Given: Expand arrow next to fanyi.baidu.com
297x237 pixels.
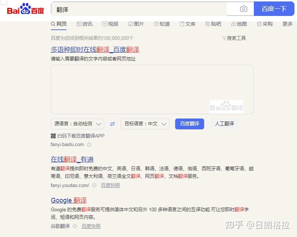Looking at the screenshot, I should pos(89,145).
